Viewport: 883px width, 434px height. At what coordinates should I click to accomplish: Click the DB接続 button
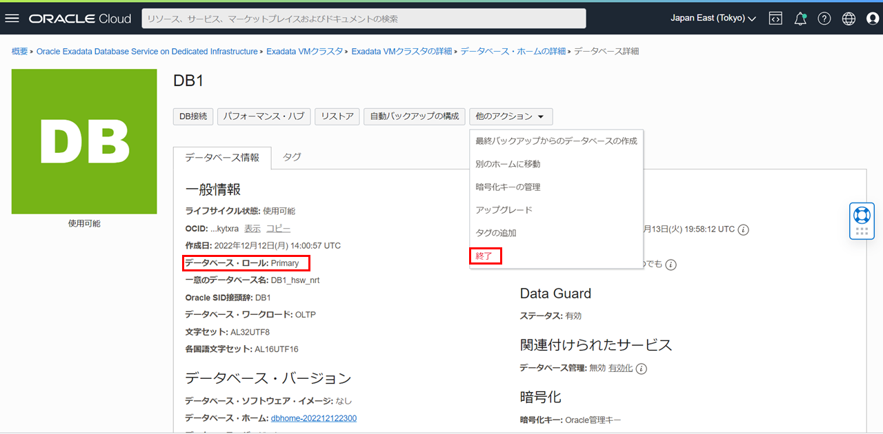[x=193, y=116]
